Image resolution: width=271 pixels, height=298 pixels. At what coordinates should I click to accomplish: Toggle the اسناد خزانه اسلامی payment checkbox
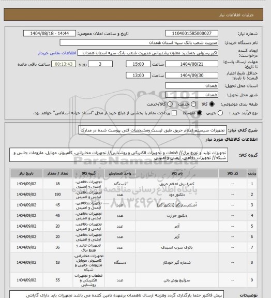click(x=174, y=113)
